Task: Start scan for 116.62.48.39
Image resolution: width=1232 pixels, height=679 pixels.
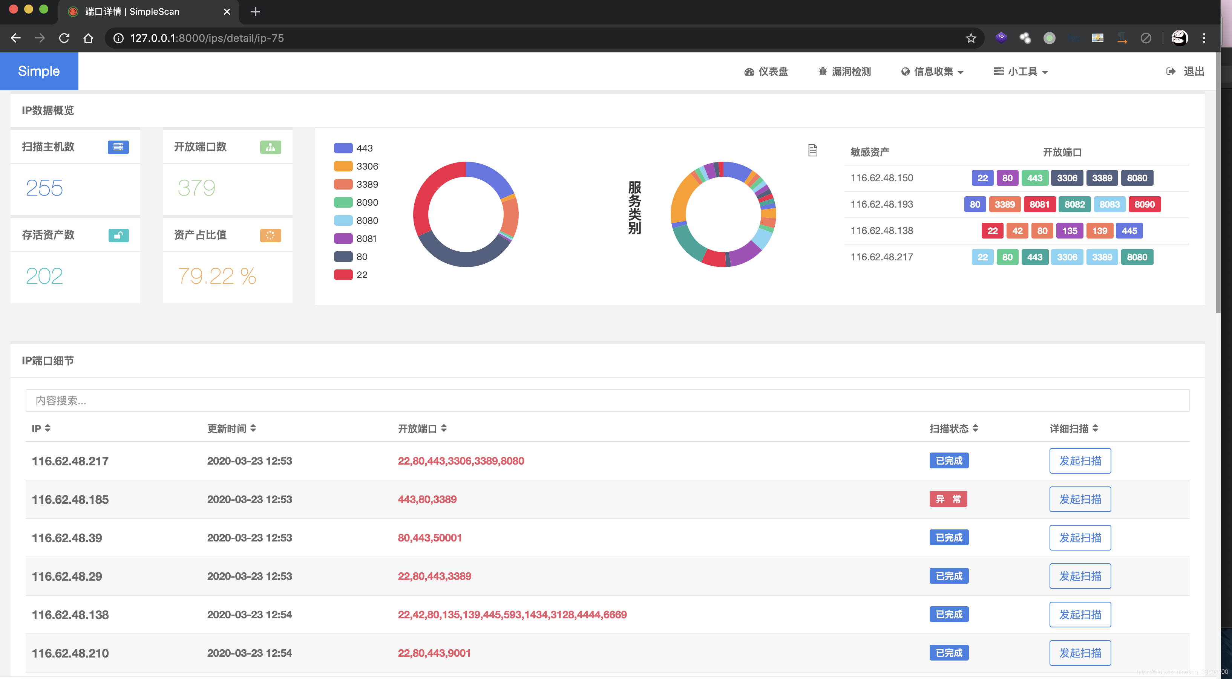Action: tap(1080, 538)
